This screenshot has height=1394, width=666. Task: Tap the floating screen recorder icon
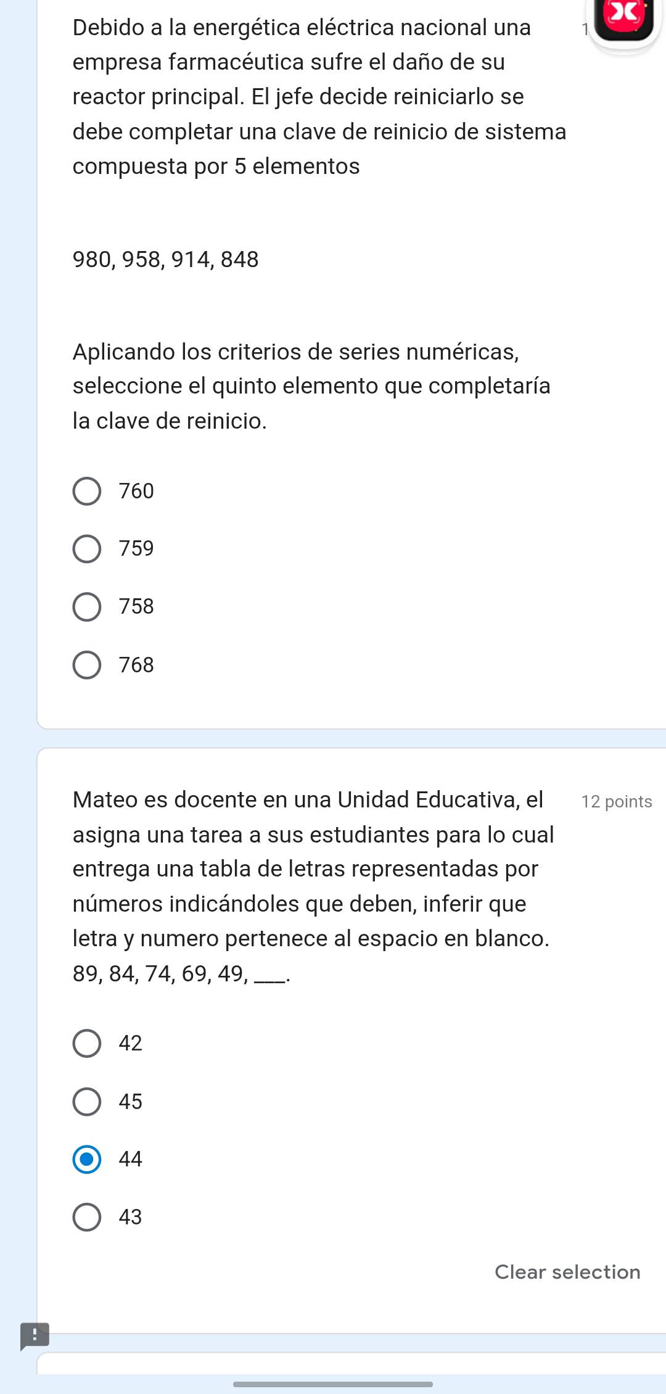click(x=624, y=19)
